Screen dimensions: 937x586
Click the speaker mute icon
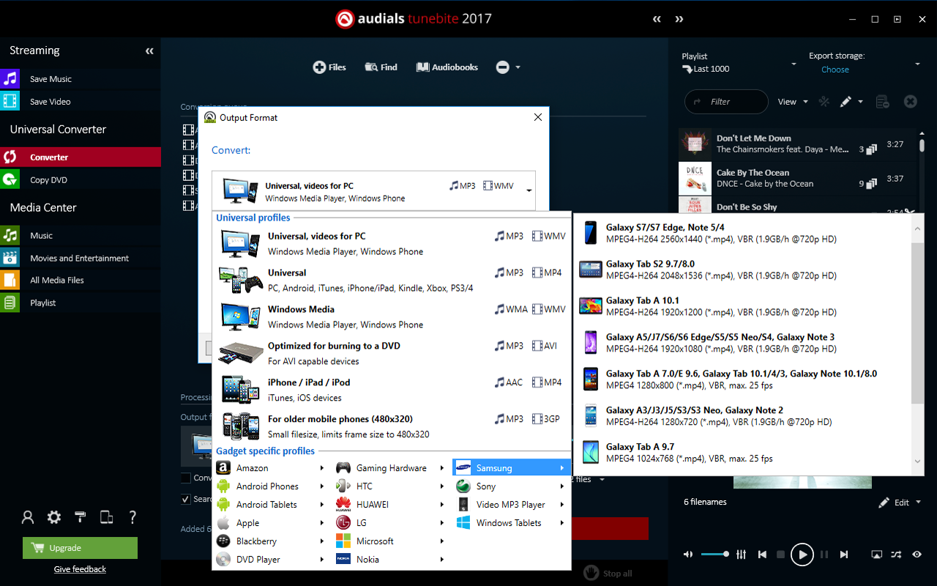coord(688,555)
